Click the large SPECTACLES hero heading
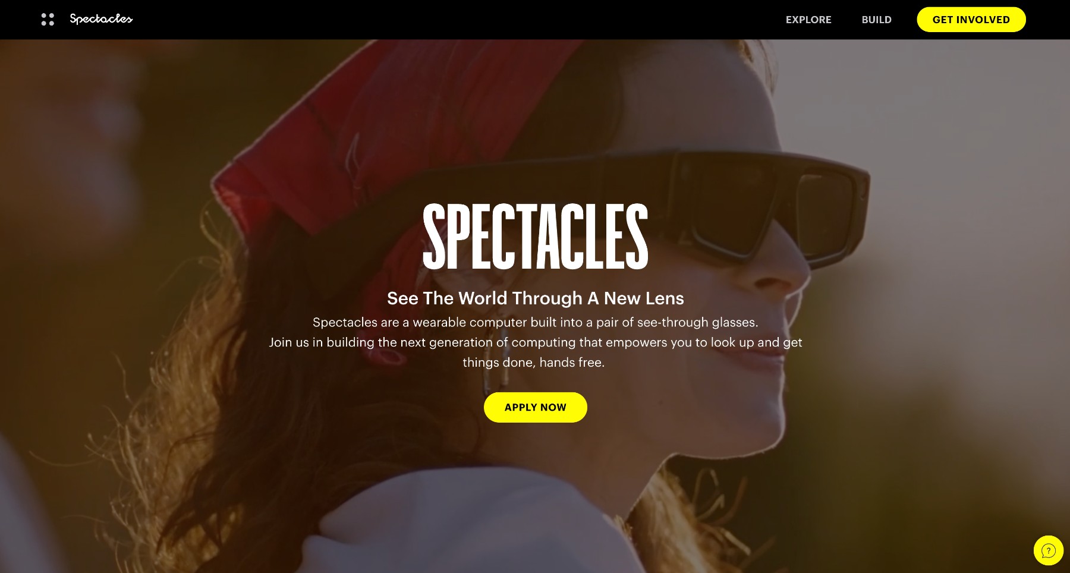 pos(535,236)
